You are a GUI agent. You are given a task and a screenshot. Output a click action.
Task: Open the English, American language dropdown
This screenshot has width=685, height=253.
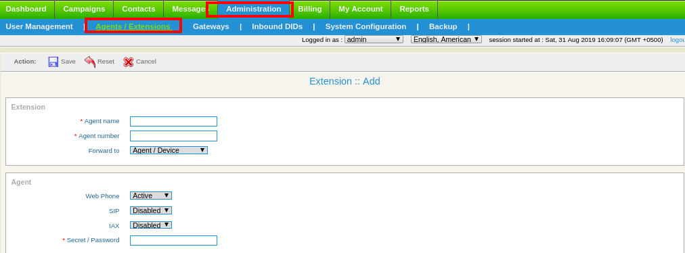click(446, 39)
